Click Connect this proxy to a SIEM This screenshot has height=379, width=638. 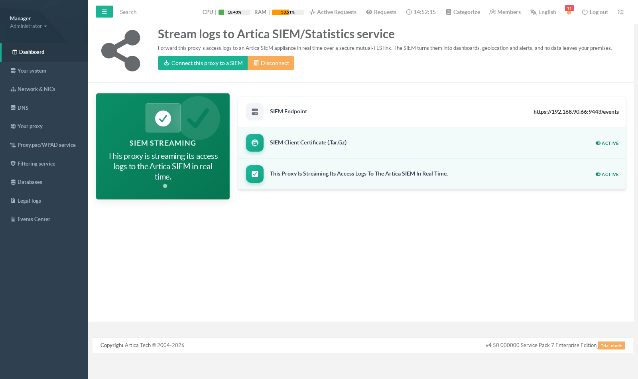[203, 63]
